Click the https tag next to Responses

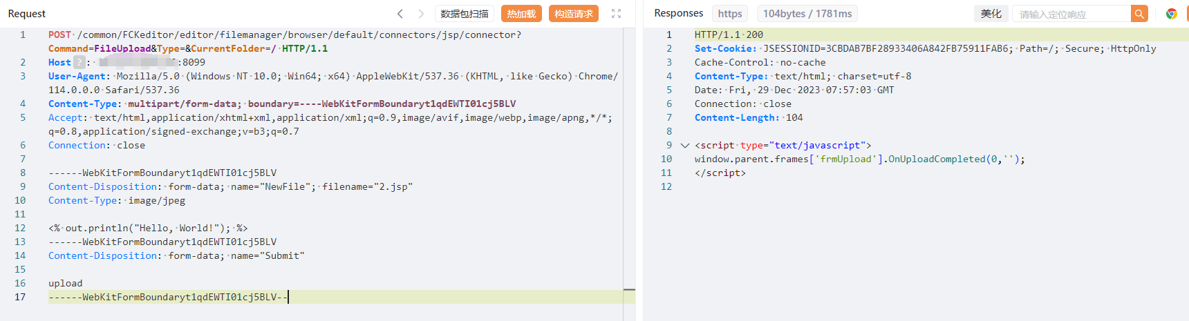click(730, 14)
